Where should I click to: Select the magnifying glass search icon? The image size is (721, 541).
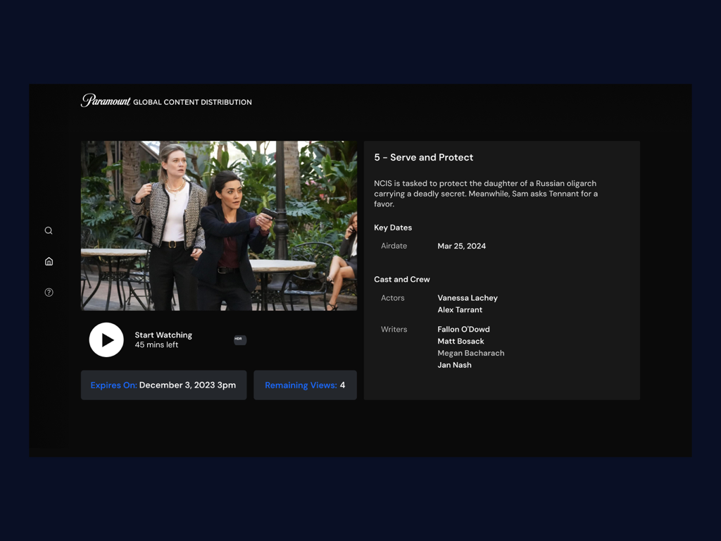click(x=49, y=230)
